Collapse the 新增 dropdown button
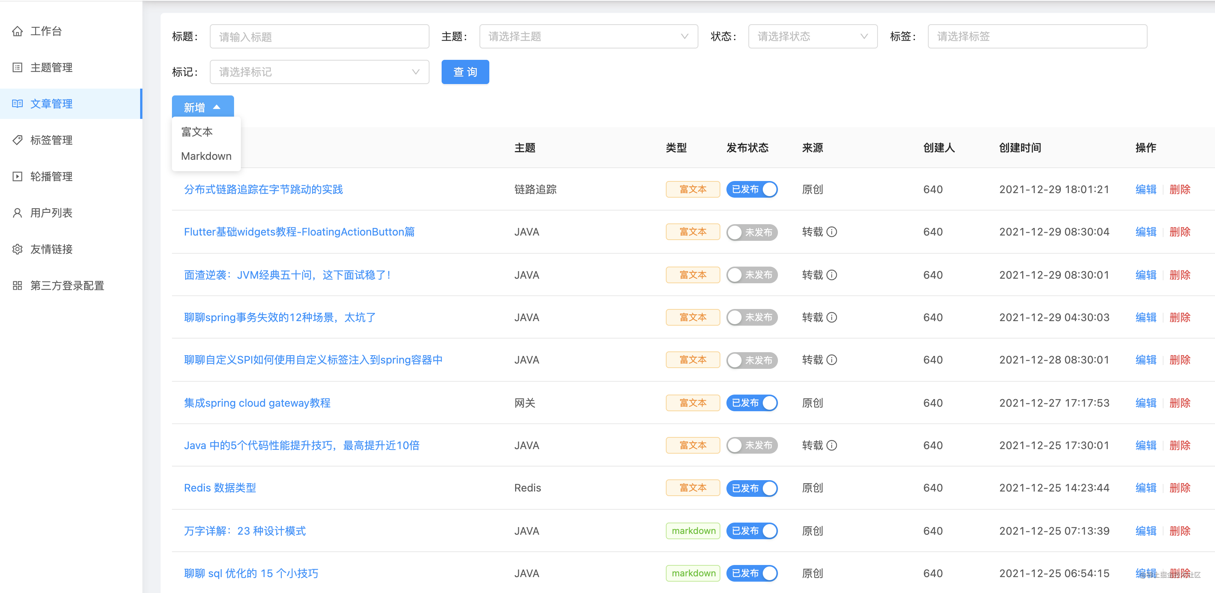This screenshot has width=1215, height=593. [x=202, y=107]
